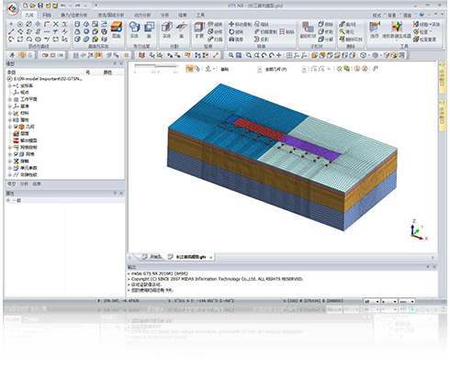Click the Zoom magnifier icon in view toolbar
450x367 pixels.
231,55
